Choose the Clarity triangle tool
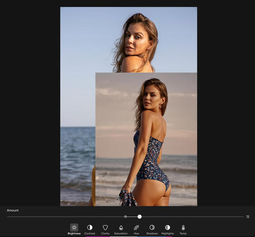Viewport: 255px width, 237px height. coord(105,228)
